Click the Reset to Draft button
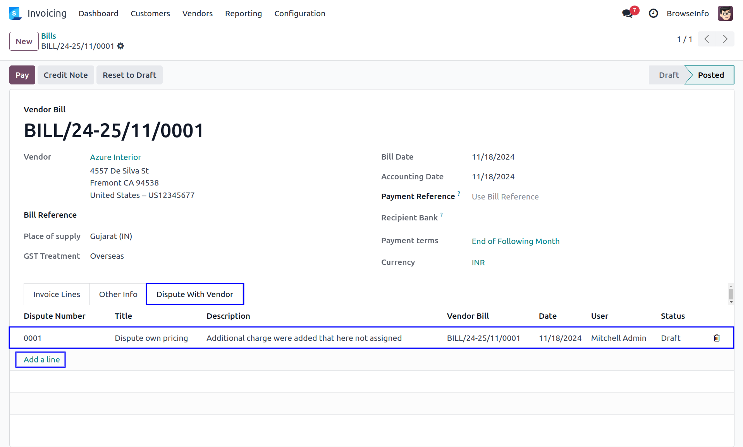 [129, 75]
